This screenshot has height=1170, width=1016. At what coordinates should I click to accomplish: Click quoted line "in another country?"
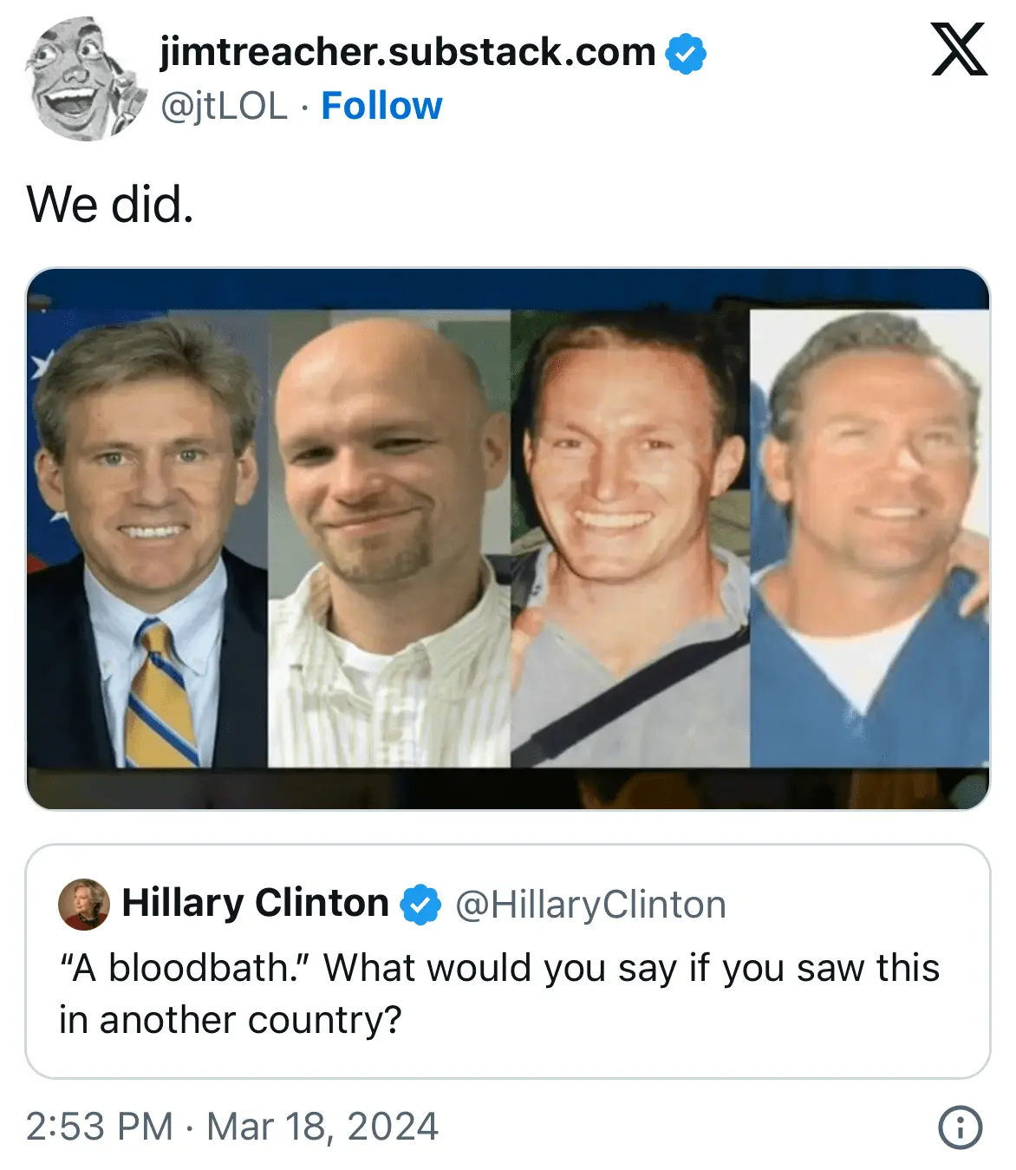coord(231,1020)
